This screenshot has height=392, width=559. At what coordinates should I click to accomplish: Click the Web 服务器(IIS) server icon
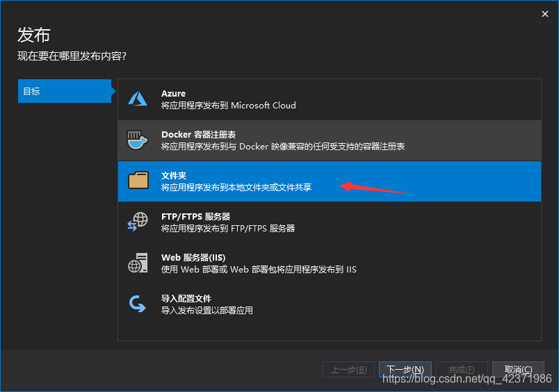point(138,263)
